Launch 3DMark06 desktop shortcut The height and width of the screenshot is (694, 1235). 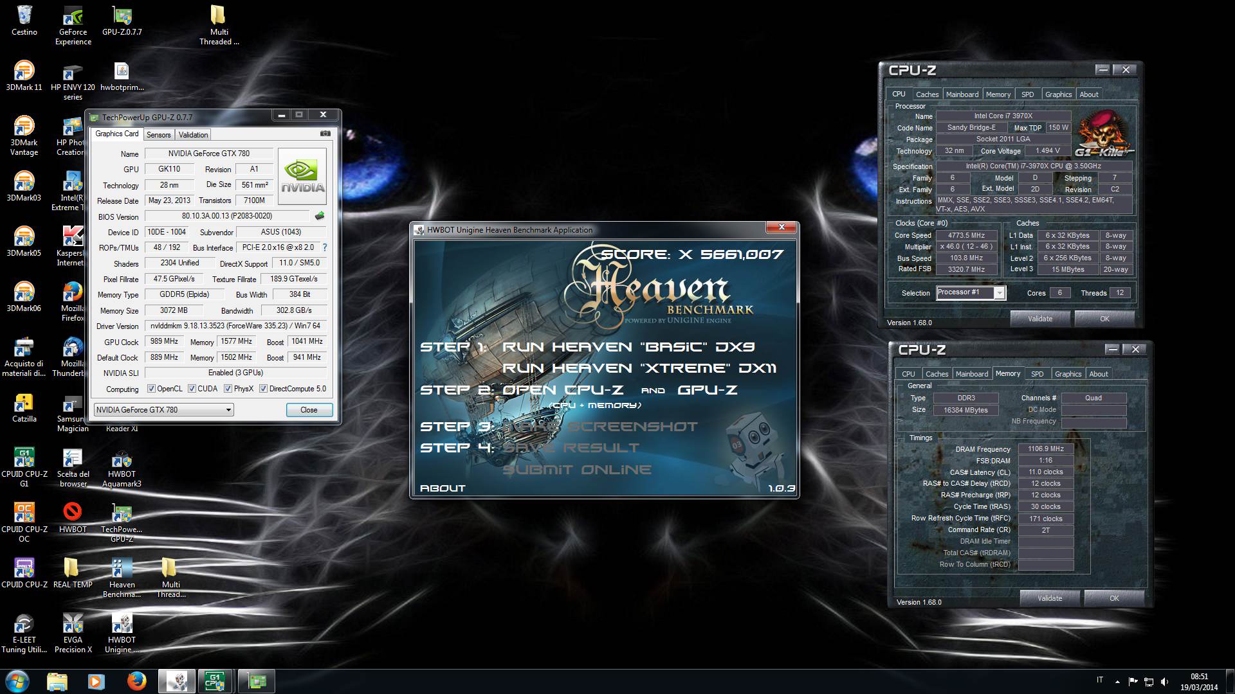(x=24, y=297)
